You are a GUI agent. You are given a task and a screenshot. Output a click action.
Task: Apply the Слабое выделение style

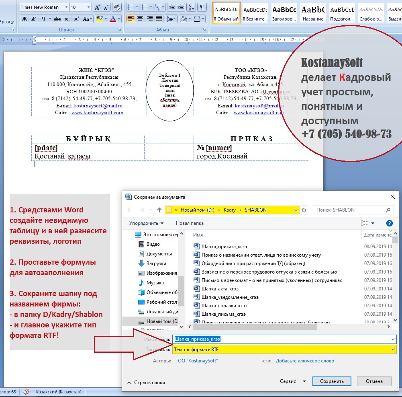coord(371,13)
